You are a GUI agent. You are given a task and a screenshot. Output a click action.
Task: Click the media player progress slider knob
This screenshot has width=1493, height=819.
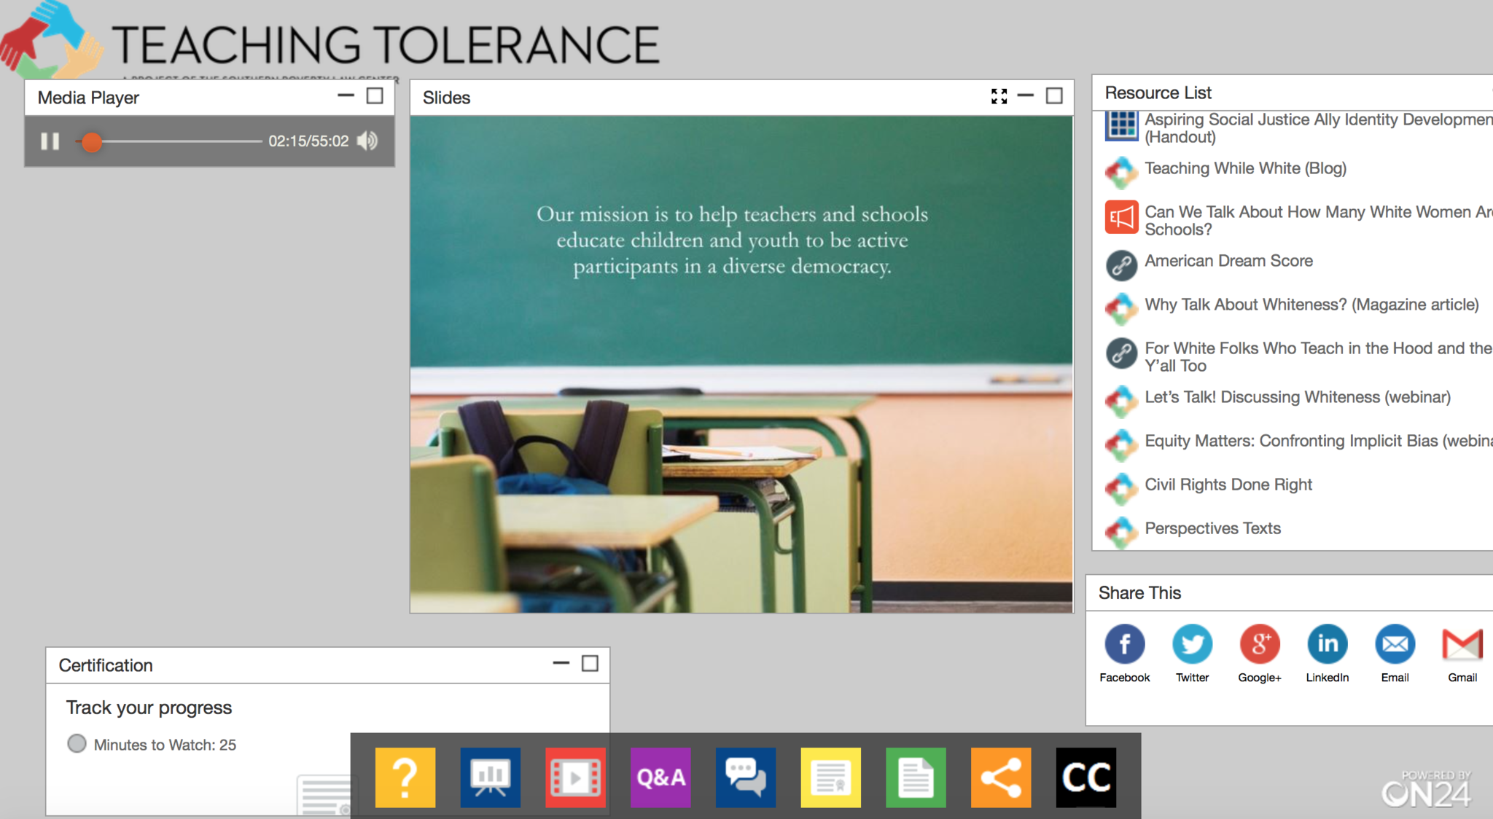tap(91, 142)
